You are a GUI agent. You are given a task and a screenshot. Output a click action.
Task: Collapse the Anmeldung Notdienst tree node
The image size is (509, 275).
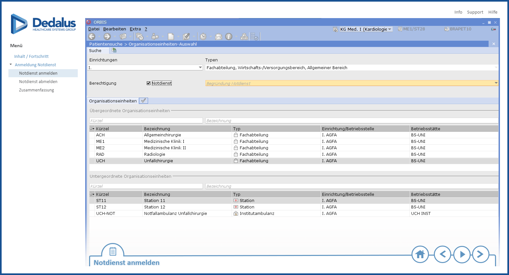pos(11,65)
